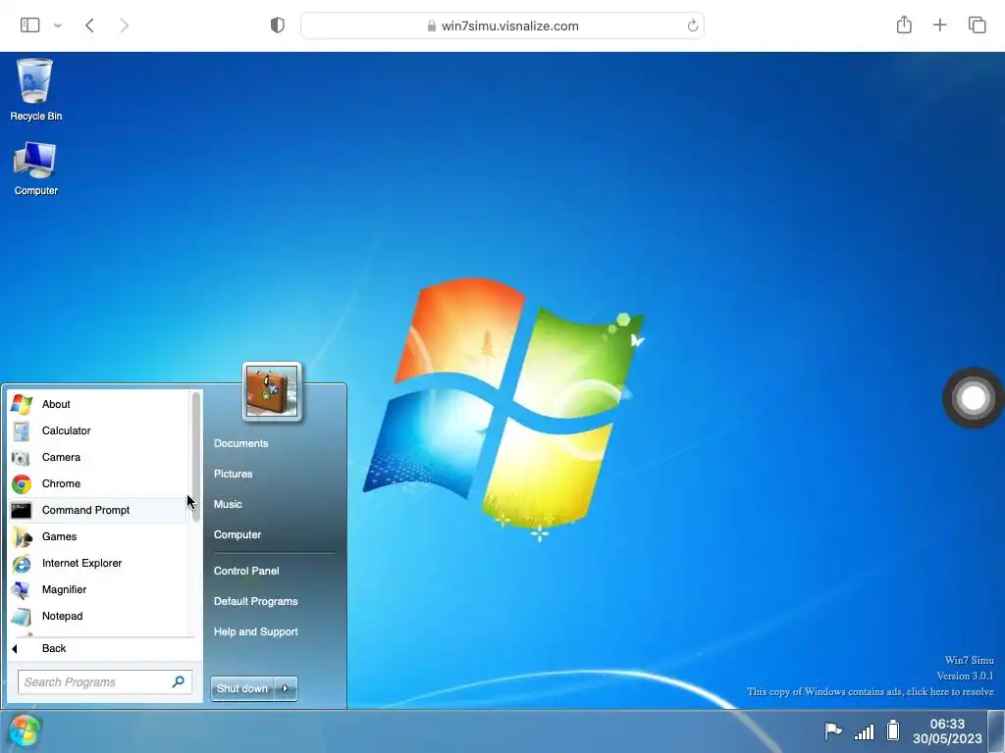Open Control Panel from Start menu
The height and width of the screenshot is (753, 1005).
246,571
